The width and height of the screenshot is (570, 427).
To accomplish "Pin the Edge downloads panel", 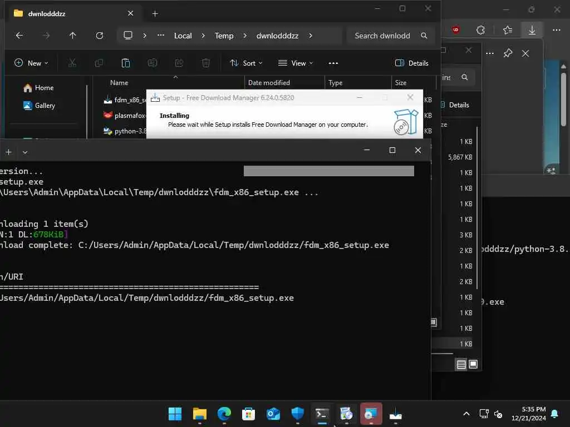I will [x=508, y=53].
